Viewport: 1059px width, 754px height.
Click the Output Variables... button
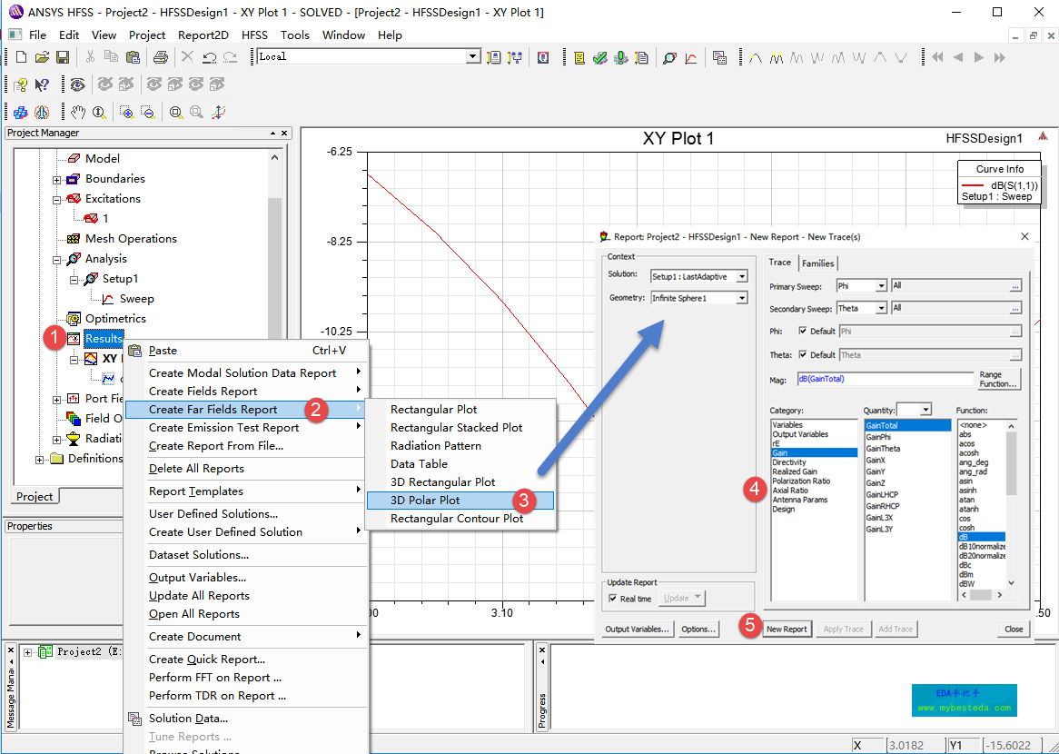click(638, 629)
